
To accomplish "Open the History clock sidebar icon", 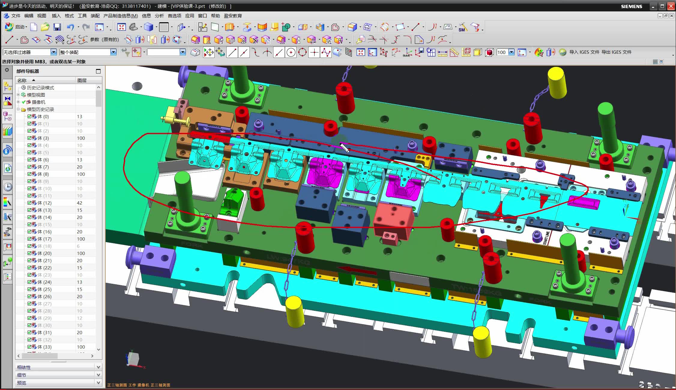I will 8,187.
